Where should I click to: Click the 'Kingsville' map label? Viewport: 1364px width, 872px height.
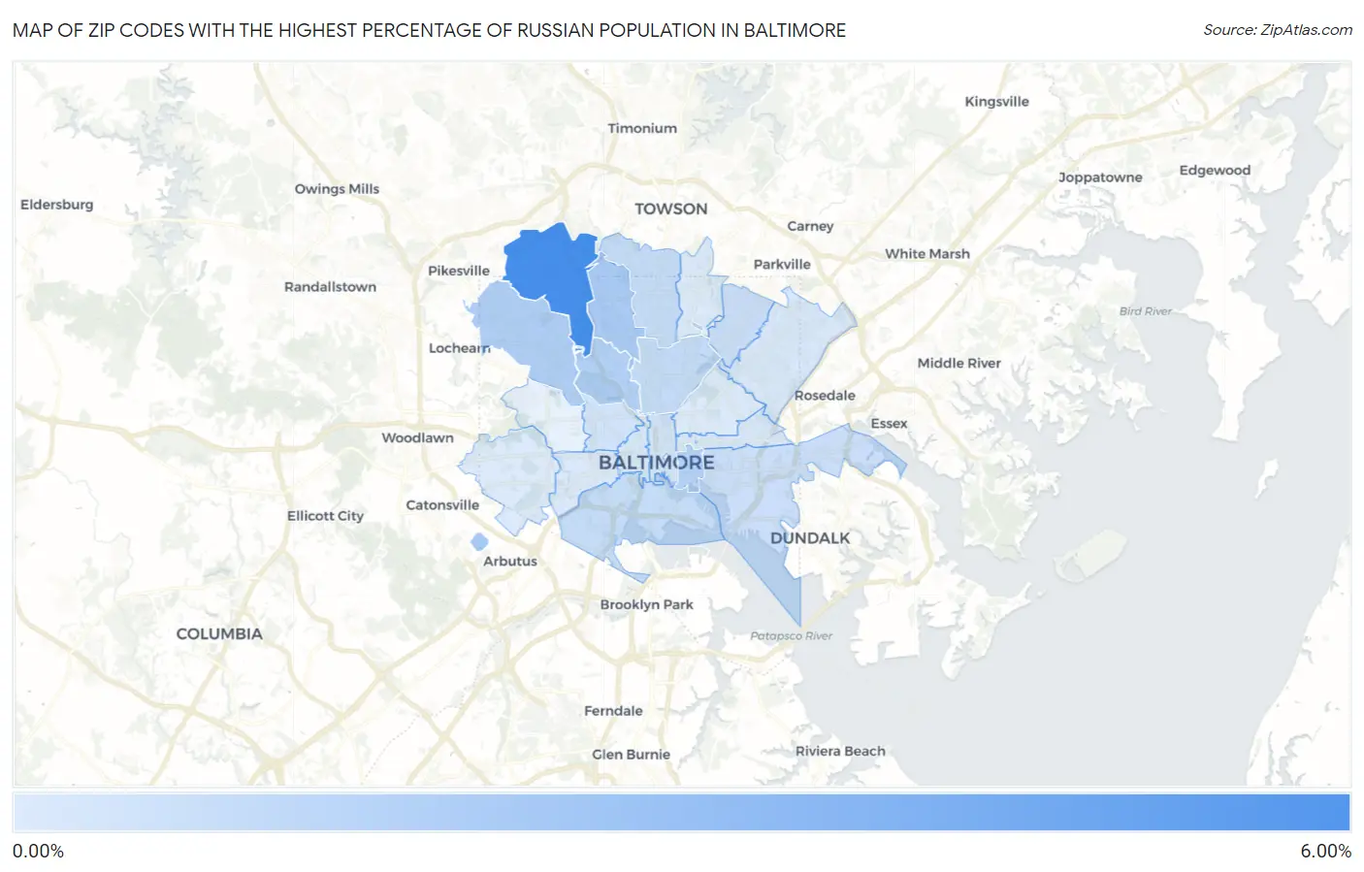point(996,102)
